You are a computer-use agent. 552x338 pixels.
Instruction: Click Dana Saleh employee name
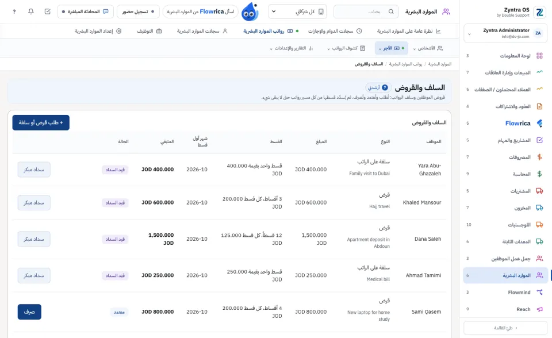(428, 239)
